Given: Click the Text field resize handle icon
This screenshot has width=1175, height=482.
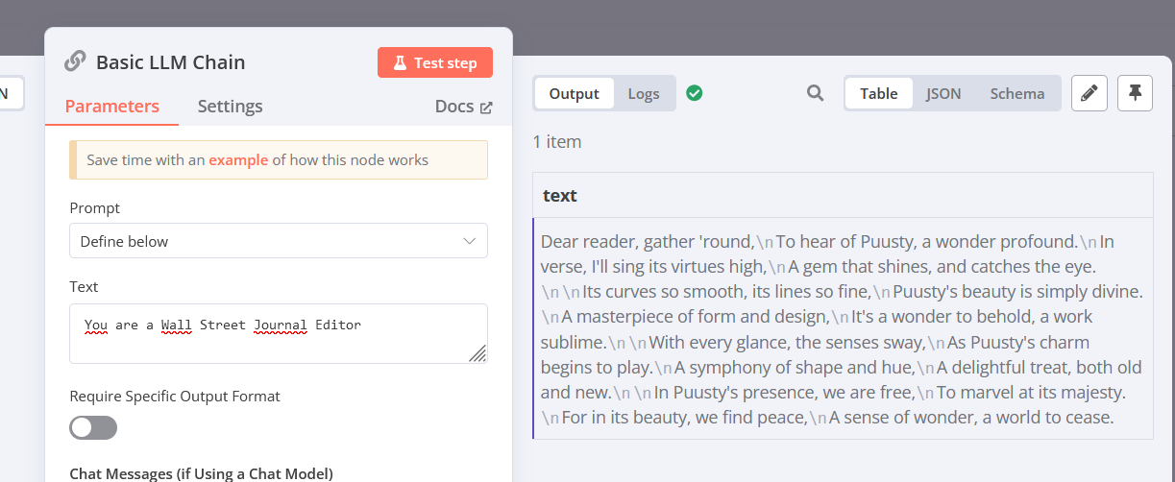Looking at the screenshot, I should [x=477, y=353].
